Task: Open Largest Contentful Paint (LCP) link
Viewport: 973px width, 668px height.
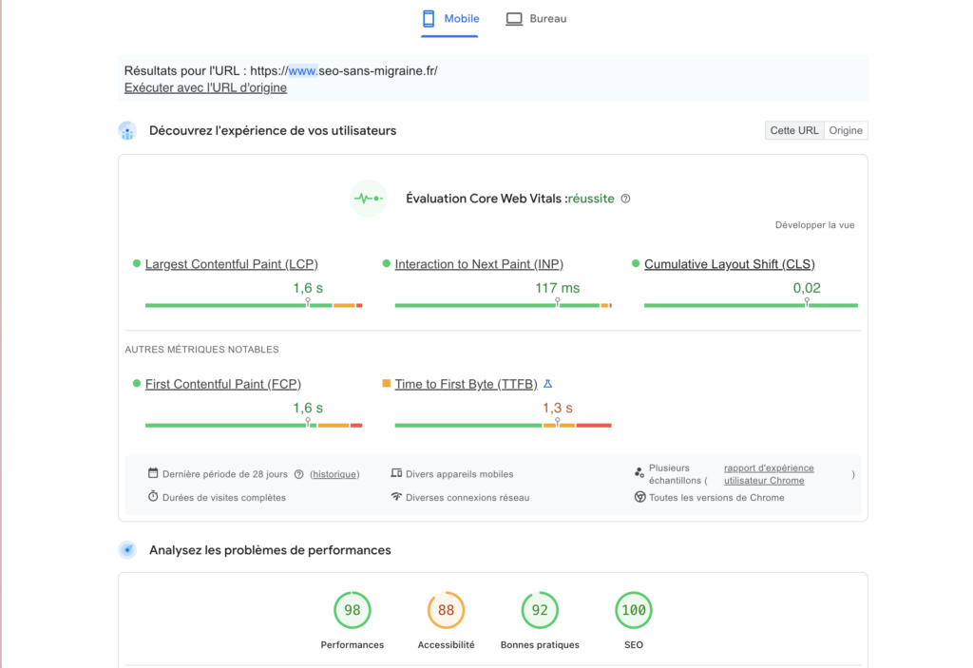Action: coord(232,264)
